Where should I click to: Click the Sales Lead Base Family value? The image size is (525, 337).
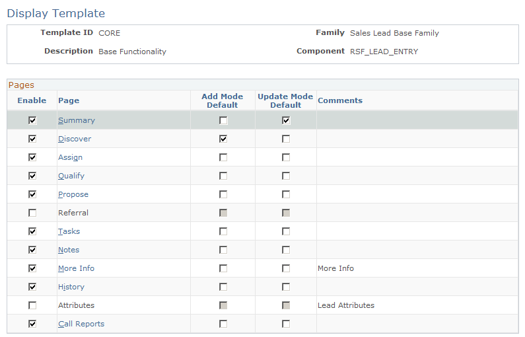394,33
